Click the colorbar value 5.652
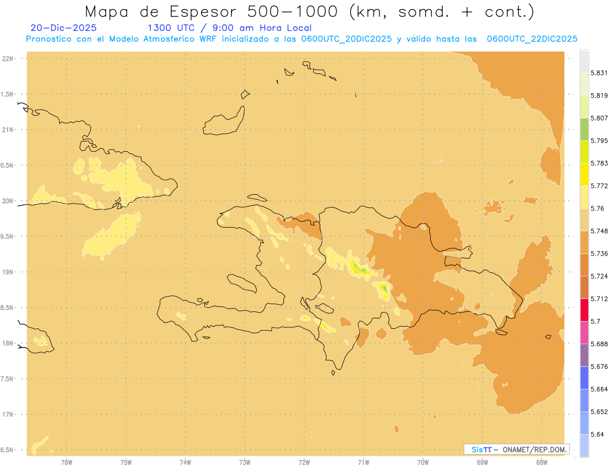This screenshot has height=469, width=608. pos(599,412)
